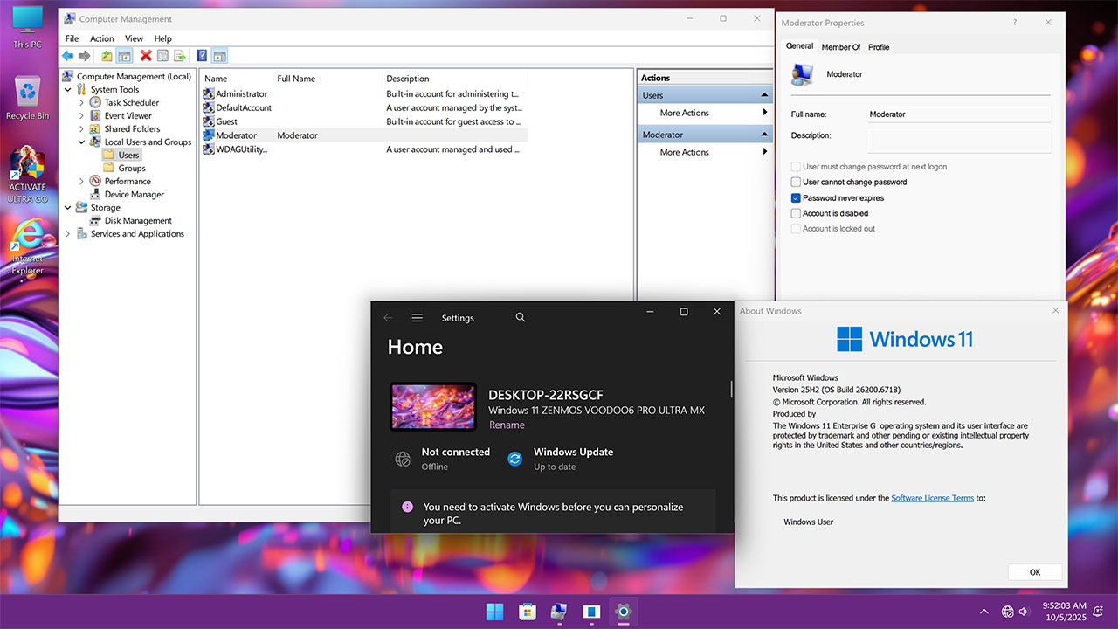The width and height of the screenshot is (1118, 629).
Task: Click the search icon in Settings
Action: [x=521, y=318]
